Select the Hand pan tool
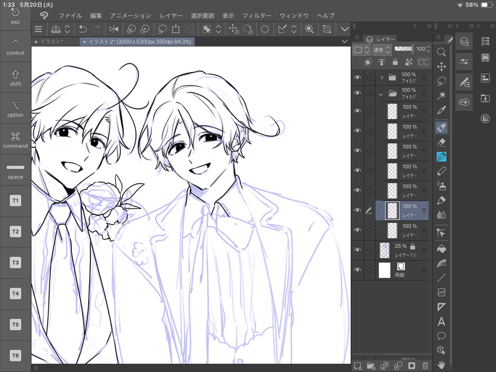Screen dimensions: 496x372 point(441,365)
